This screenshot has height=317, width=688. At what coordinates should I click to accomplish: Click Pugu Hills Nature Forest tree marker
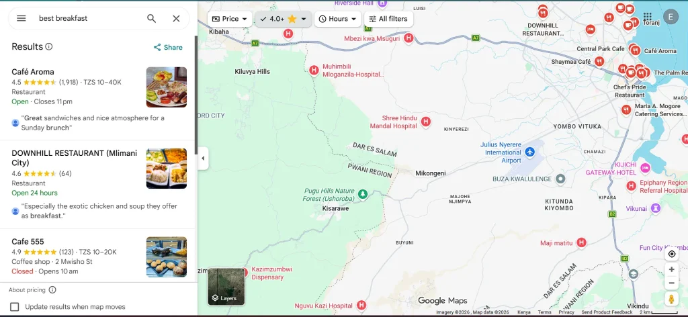(x=362, y=193)
